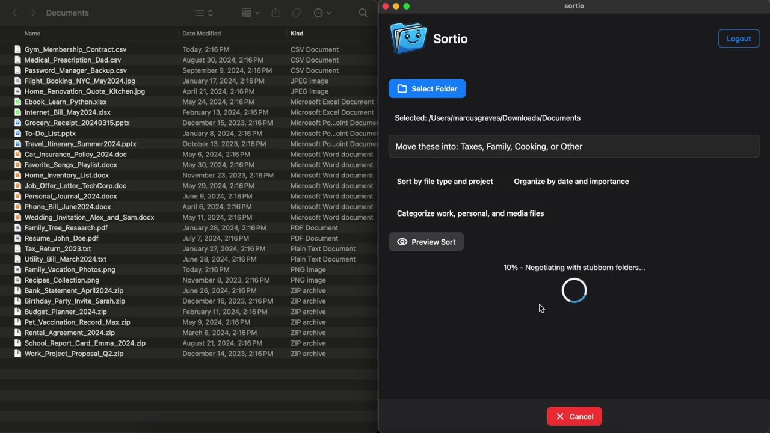Click the Documents title in Finder toolbar
Screen dimensions: 770x433
point(67,13)
